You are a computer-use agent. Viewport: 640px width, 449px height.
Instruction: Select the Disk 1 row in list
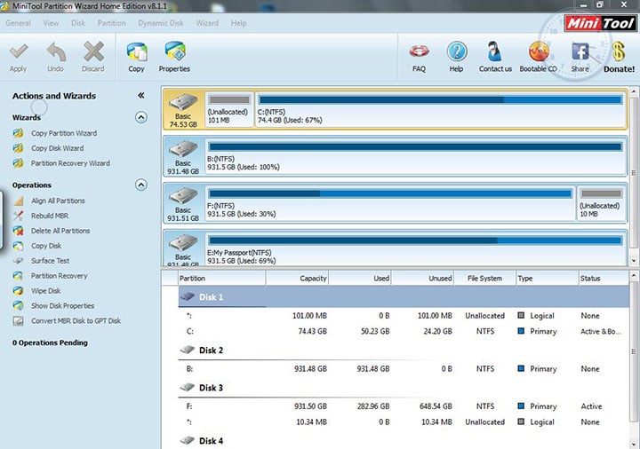coord(404,297)
